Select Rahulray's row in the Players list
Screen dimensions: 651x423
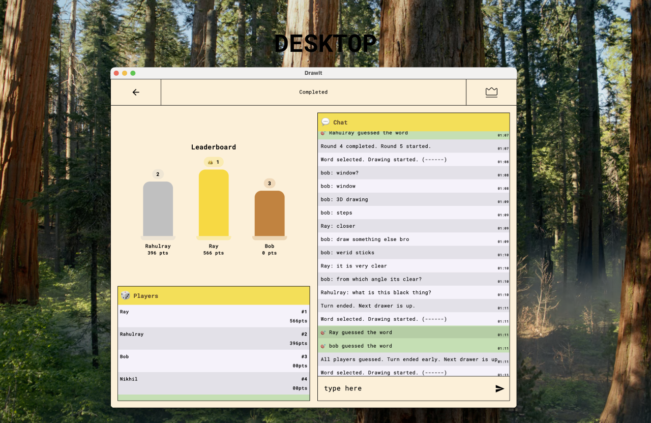[214, 339]
